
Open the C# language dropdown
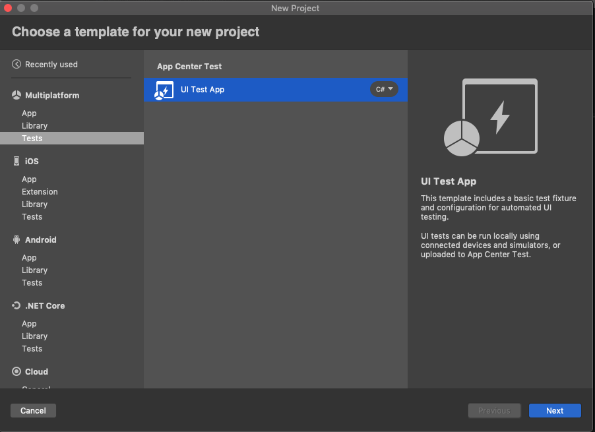[x=384, y=90]
